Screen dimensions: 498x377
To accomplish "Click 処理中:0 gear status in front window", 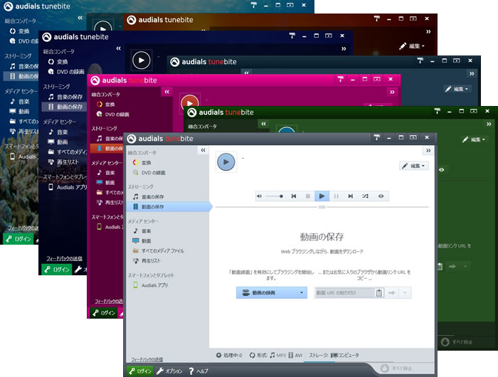I will coord(229,355).
